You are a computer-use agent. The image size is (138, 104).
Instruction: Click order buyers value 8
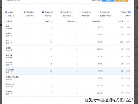click(x=77, y=27)
